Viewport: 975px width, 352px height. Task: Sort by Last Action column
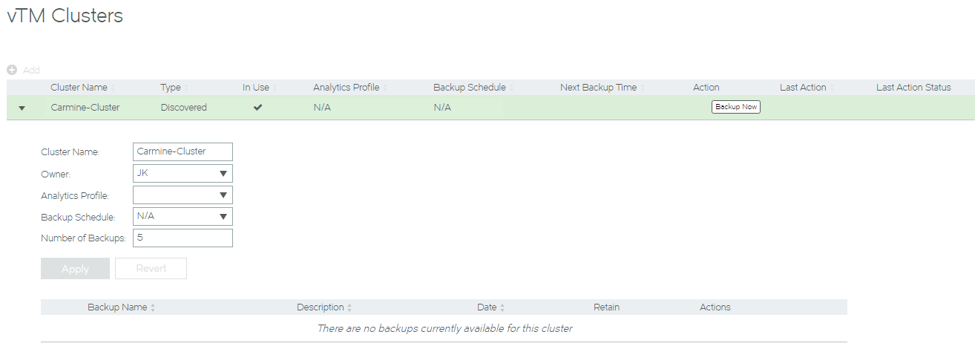804,88
